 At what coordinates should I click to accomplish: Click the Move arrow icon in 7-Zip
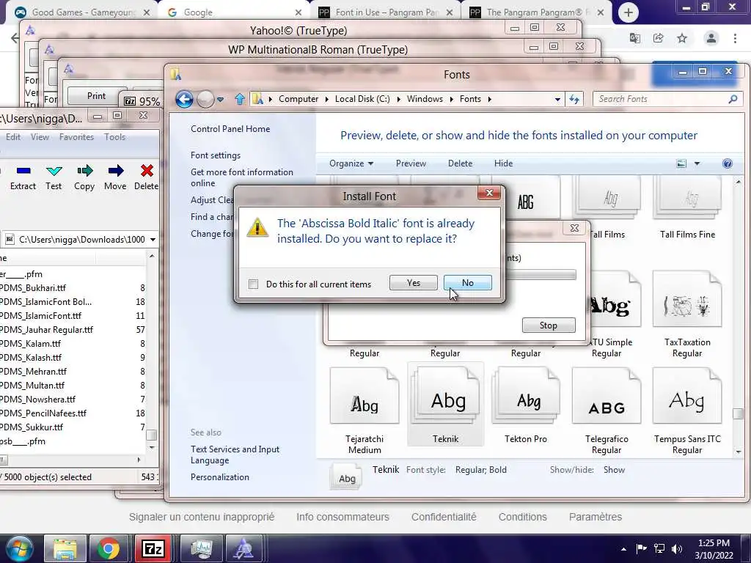tap(115, 171)
